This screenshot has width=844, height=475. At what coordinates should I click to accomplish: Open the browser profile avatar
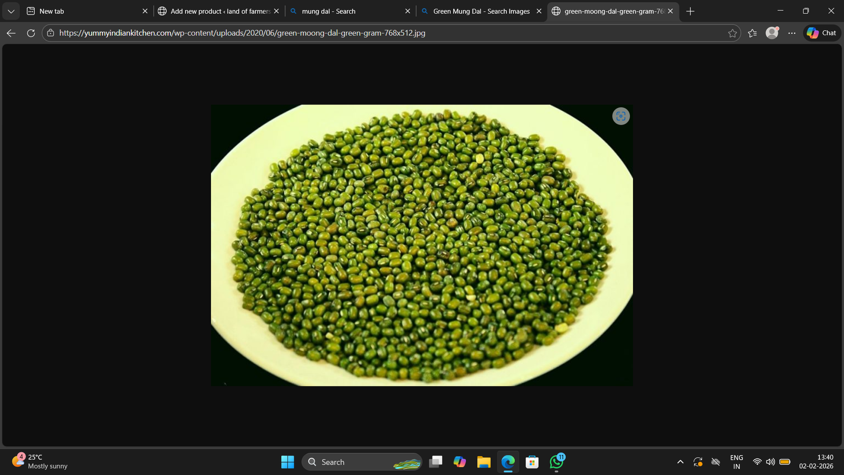[772, 33]
